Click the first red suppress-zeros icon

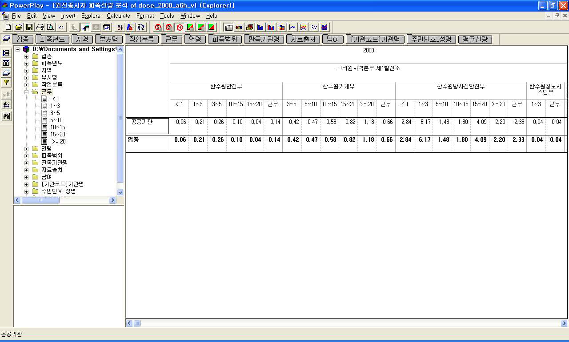pos(157,27)
